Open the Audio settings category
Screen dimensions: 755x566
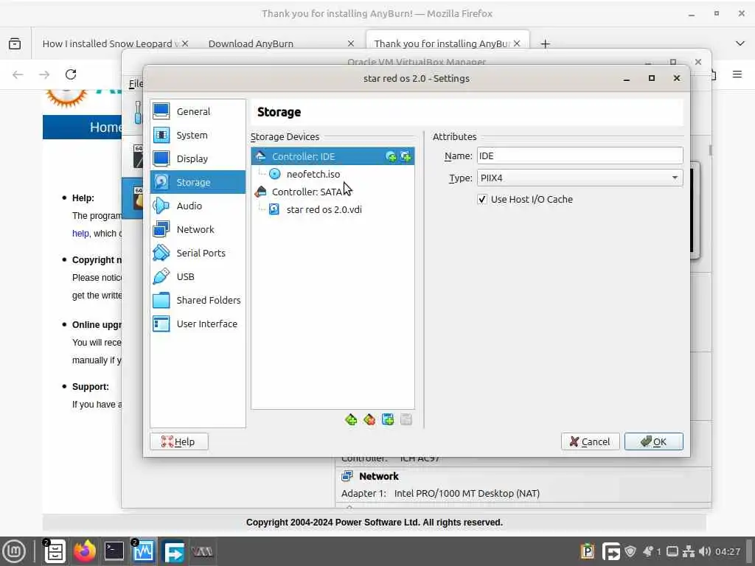(198, 206)
